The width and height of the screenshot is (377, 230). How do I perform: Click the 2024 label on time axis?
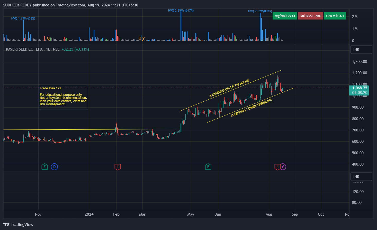[89, 214]
